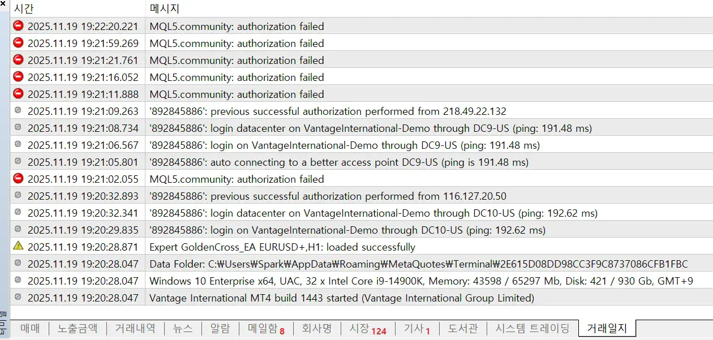Select the 알람 tab
The height and width of the screenshot is (340, 713).
220,328
